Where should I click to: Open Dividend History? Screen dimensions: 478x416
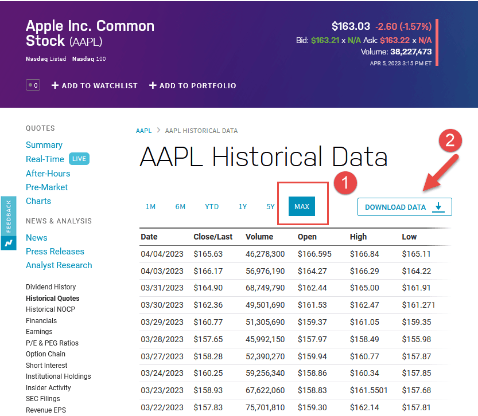(51, 287)
